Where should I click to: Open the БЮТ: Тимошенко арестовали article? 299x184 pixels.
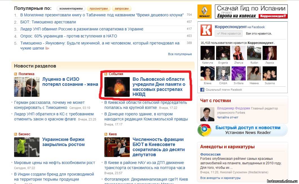[48, 22]
